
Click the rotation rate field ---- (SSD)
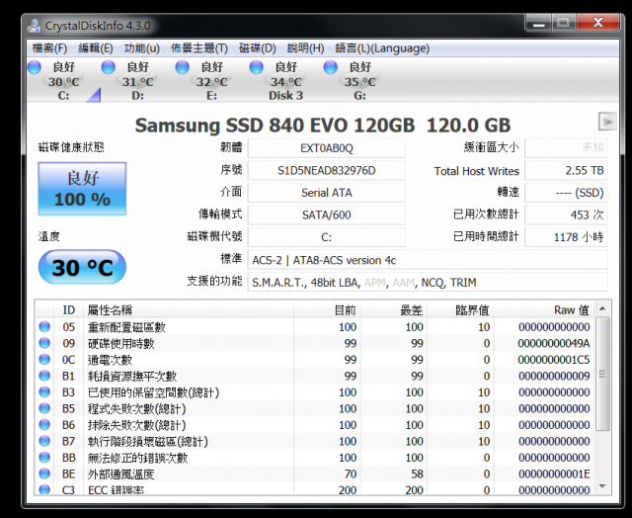pos(566,193)
